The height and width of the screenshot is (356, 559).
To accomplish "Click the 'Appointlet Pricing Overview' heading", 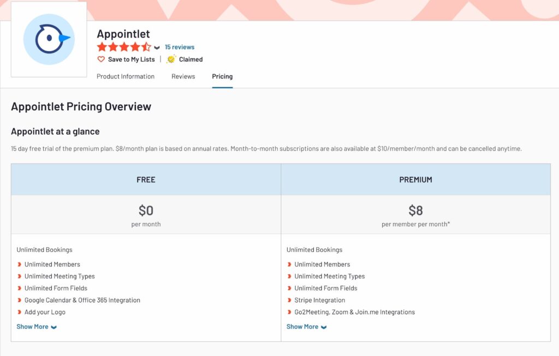I will coord(81,106).
